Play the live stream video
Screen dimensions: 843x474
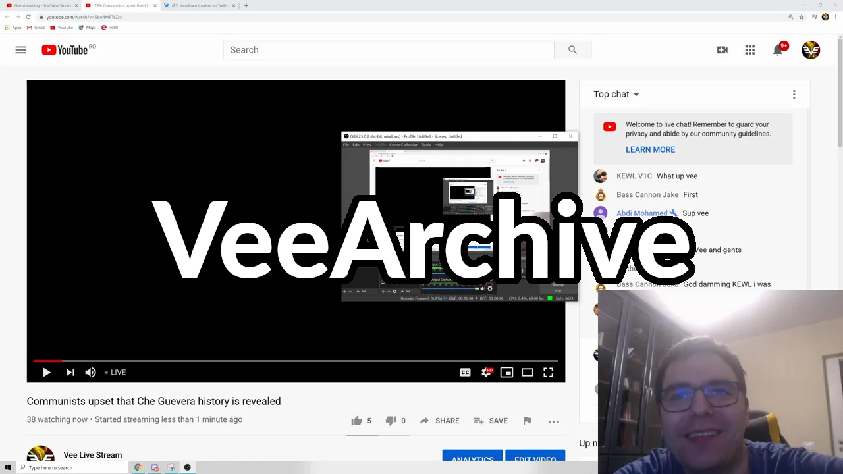(x=47, y=373)
